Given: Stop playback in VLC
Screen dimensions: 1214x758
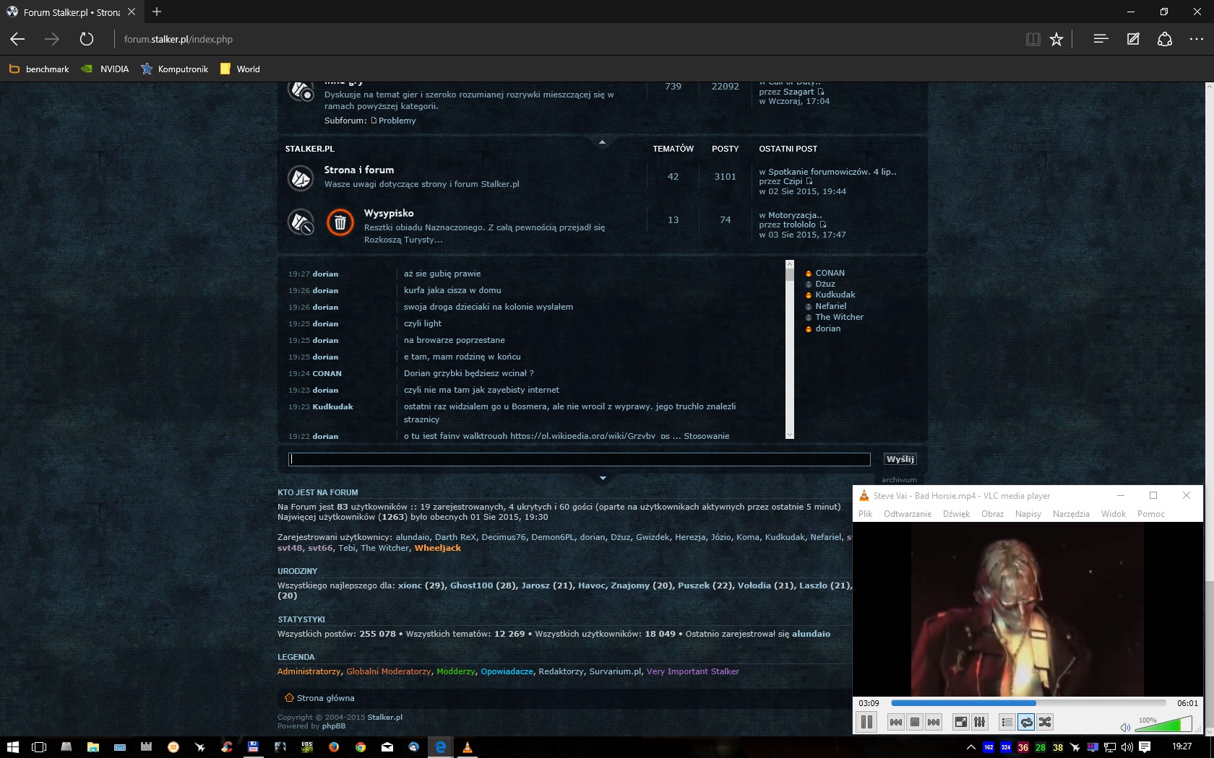Looking at the screenshot, I should [x=915, y=722].
